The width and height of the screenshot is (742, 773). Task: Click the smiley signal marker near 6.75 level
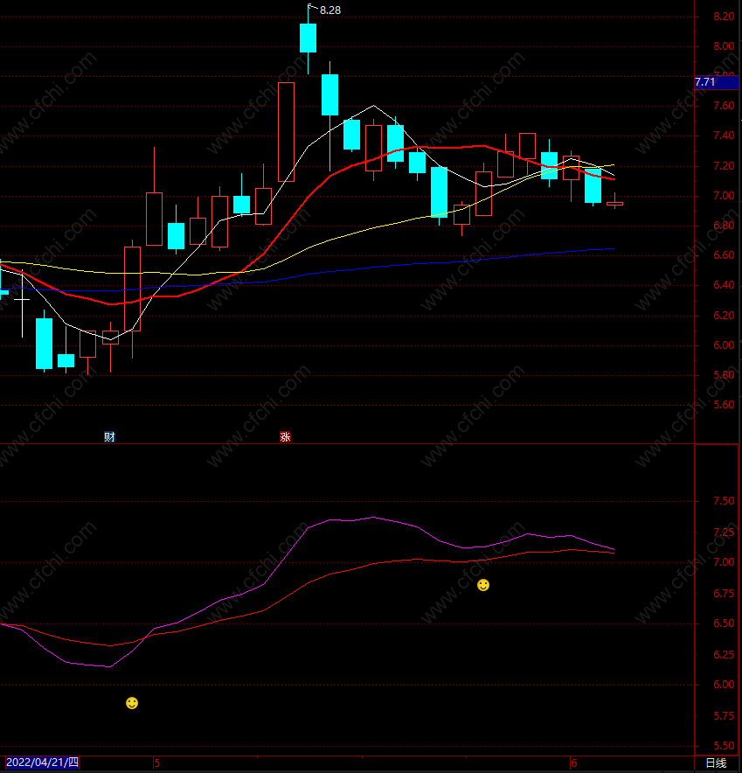coord(482,585)
